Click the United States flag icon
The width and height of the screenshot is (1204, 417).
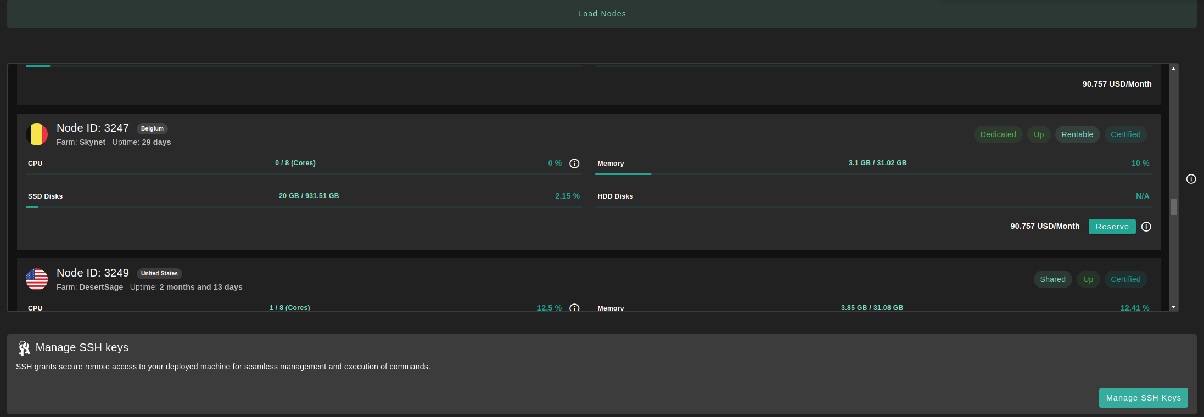[x=37, y=279]
